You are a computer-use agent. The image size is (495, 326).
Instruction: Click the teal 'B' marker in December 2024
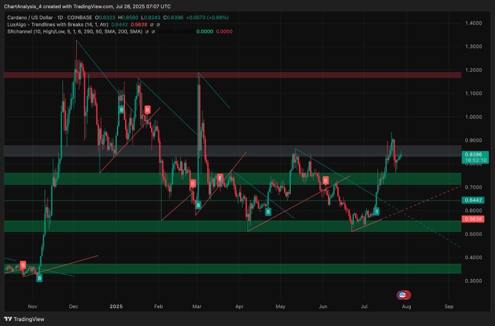click(122, 109)
